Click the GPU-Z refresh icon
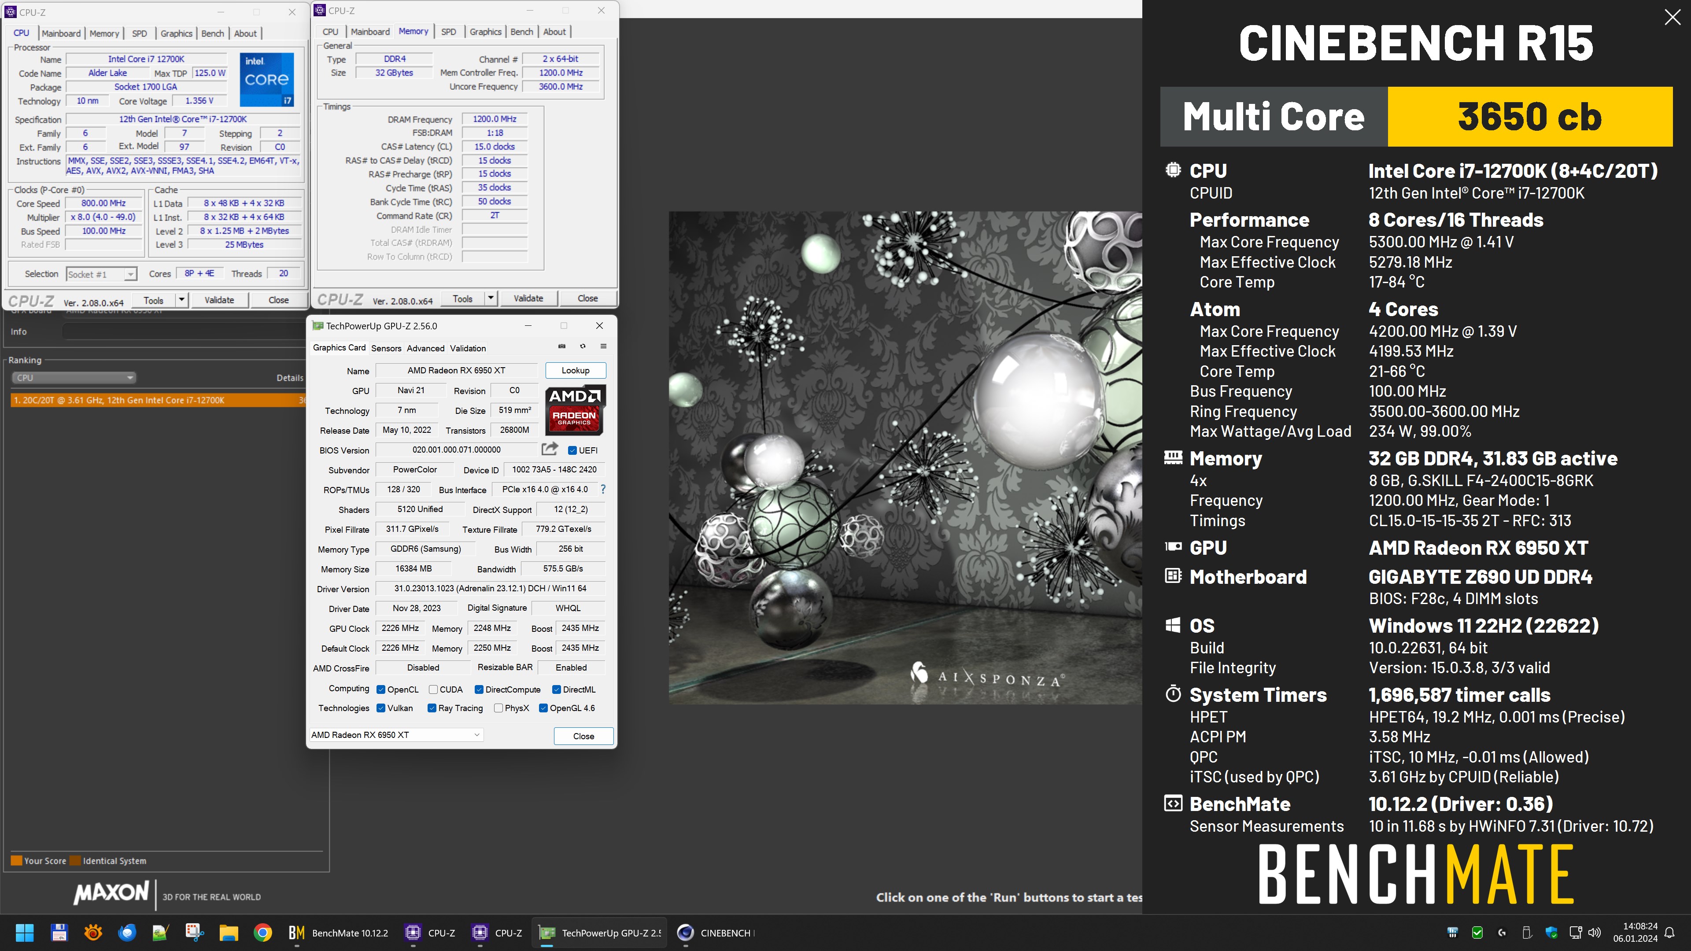 coord(582,346)
